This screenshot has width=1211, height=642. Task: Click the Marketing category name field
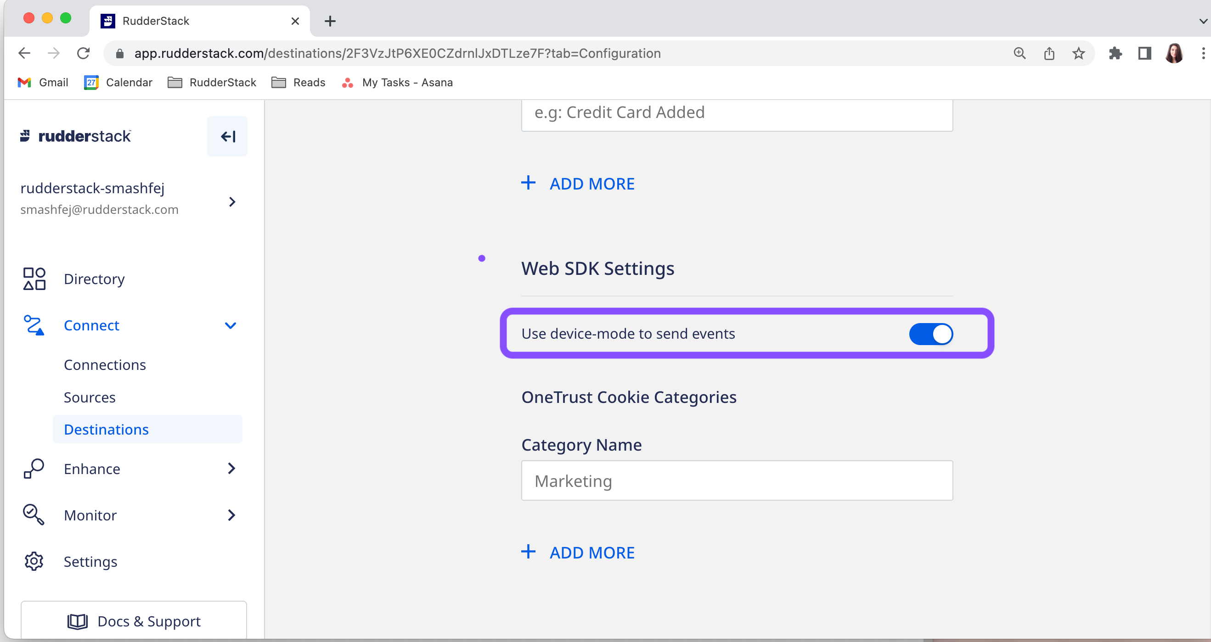pyautogui.click(x=737, y=480)
